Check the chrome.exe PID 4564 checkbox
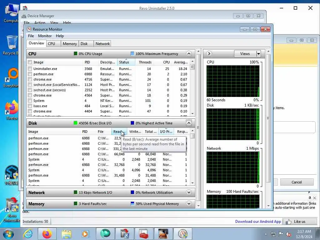Screen dimensions: 320x240 pos(30,95)
